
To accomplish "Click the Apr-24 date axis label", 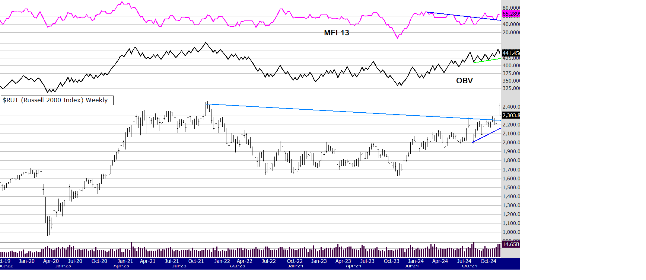I will click(440, 261).
